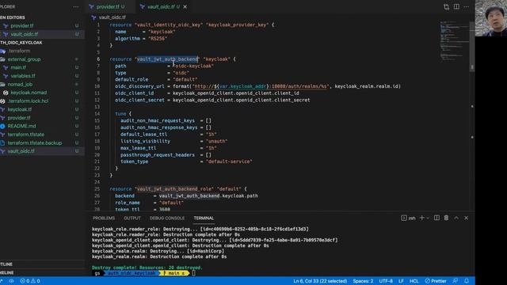The height and width of the screenshot is (285, 507).
Task: Open editor more actions ellipsis
Action: click(467, 7)
